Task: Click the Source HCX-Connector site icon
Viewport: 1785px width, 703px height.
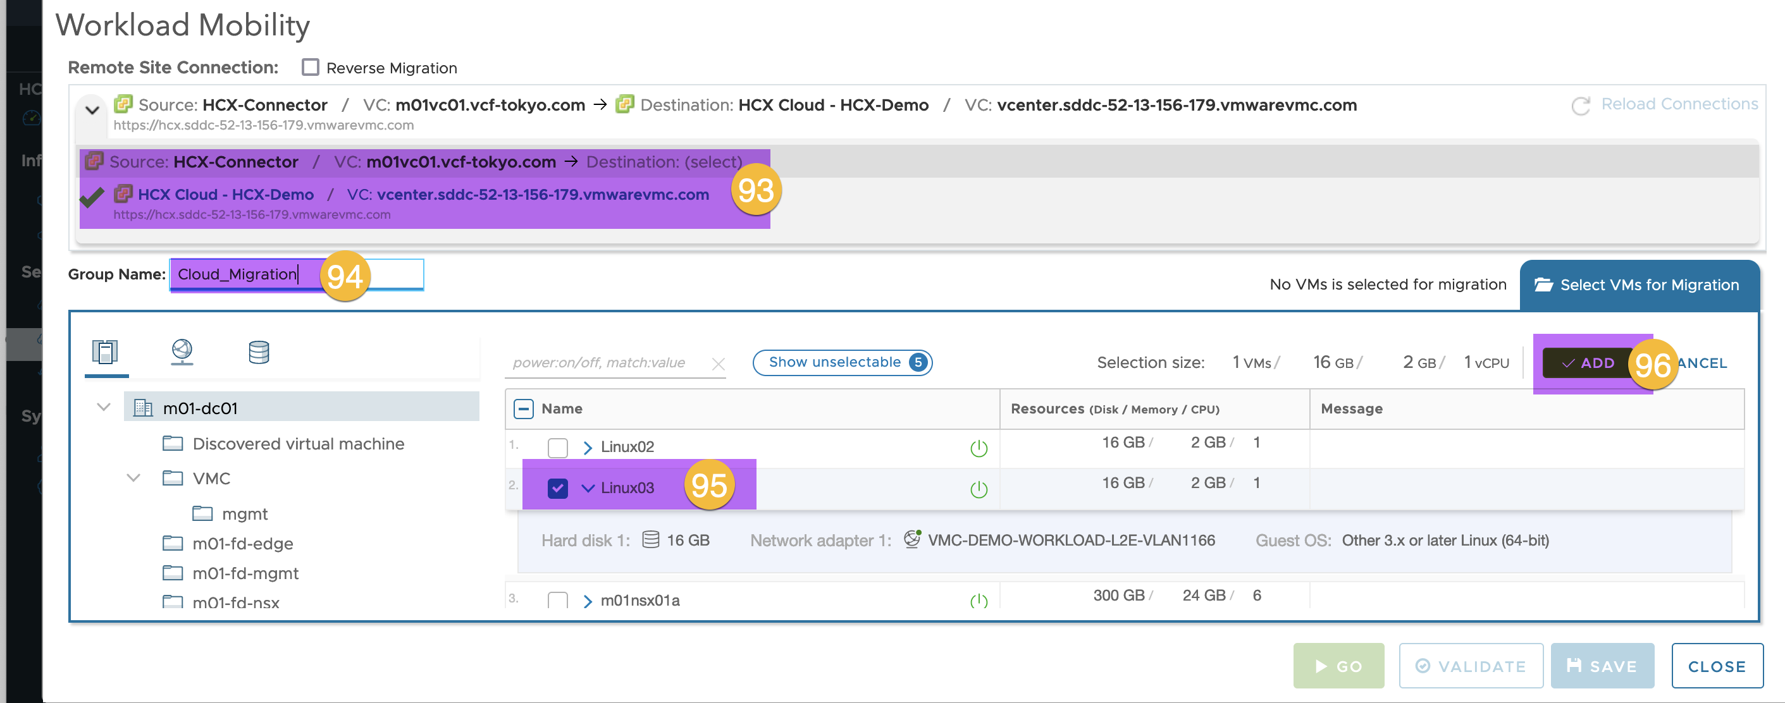Action: coord(123,104)
